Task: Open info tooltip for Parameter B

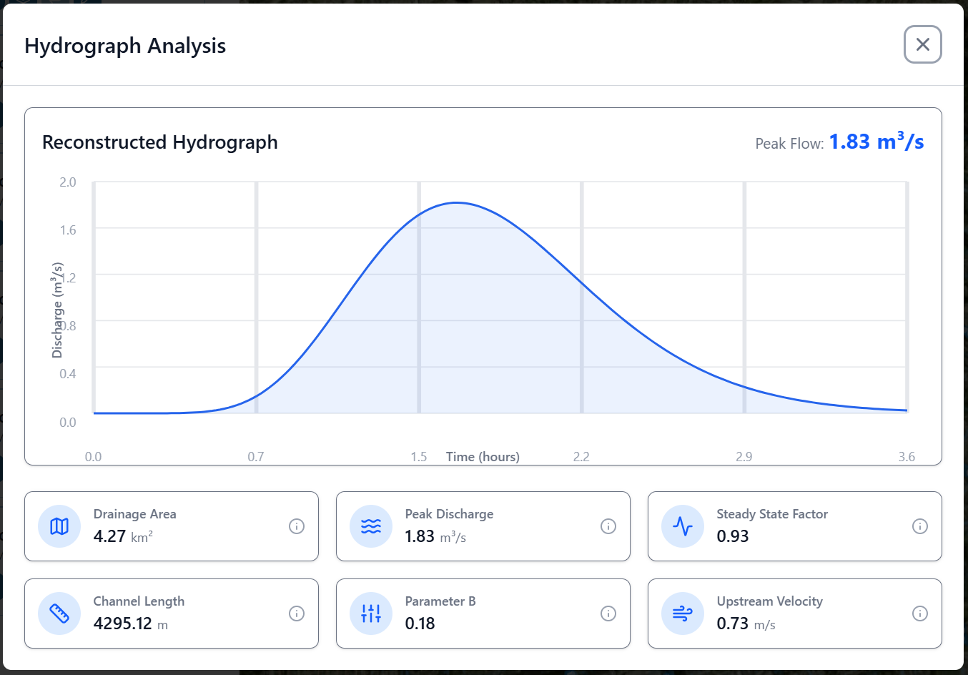Action: pyautogui.click(x=608, y=614)
